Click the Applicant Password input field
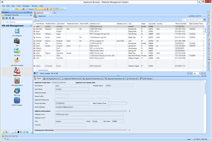Screen dimensions: 212x142 pyautogui.click(x=82, y=100)
